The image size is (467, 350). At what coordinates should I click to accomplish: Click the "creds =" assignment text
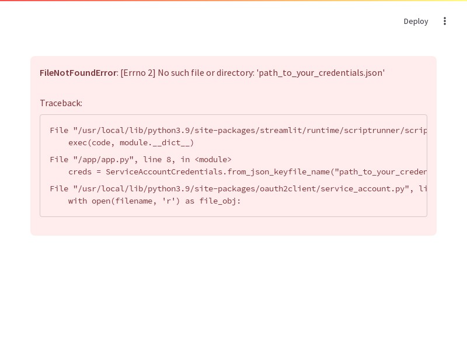coord(85,171)
